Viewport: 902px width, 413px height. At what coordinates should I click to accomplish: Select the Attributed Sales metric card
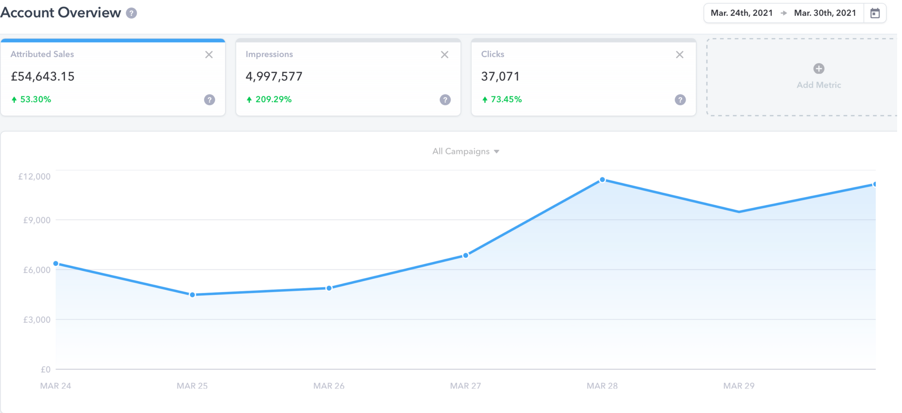pyautogui.click(x=113, y=76)
